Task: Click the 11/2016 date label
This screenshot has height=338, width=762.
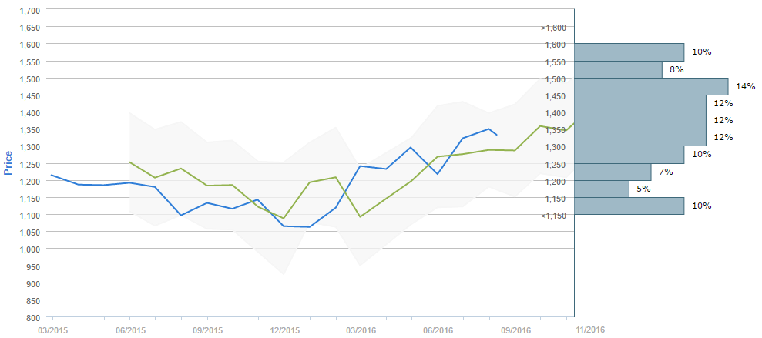Action: coord(590,330)
